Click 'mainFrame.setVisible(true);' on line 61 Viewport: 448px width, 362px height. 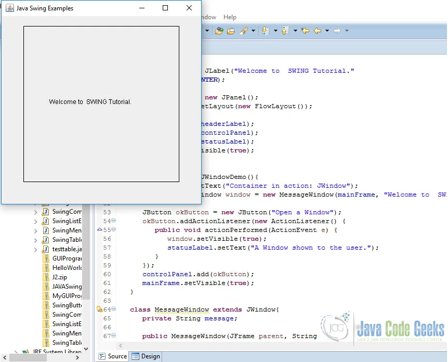pos(198,283)
